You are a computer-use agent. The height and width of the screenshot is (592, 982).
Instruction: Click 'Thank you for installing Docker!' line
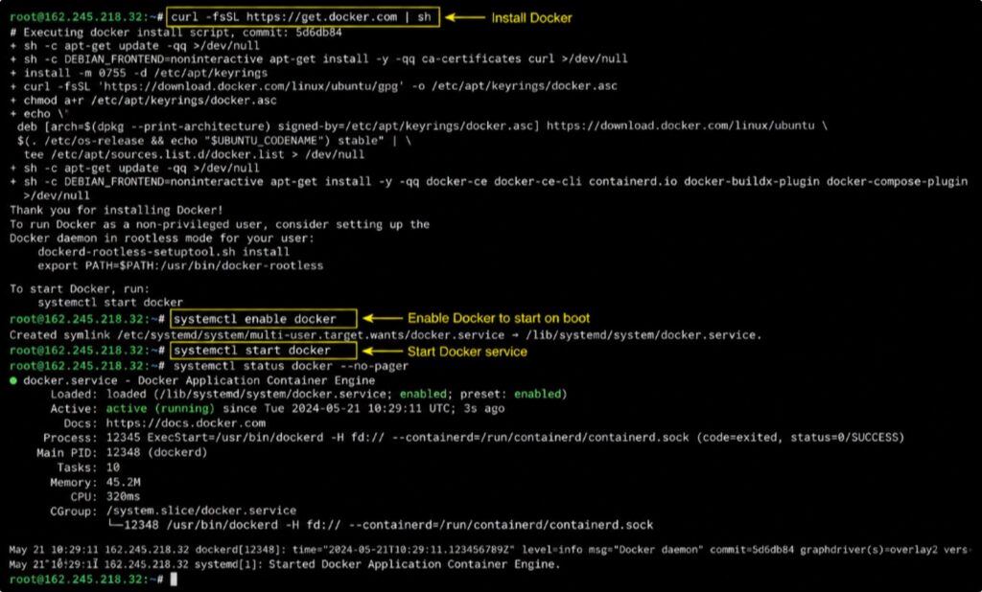coord(116,210)
